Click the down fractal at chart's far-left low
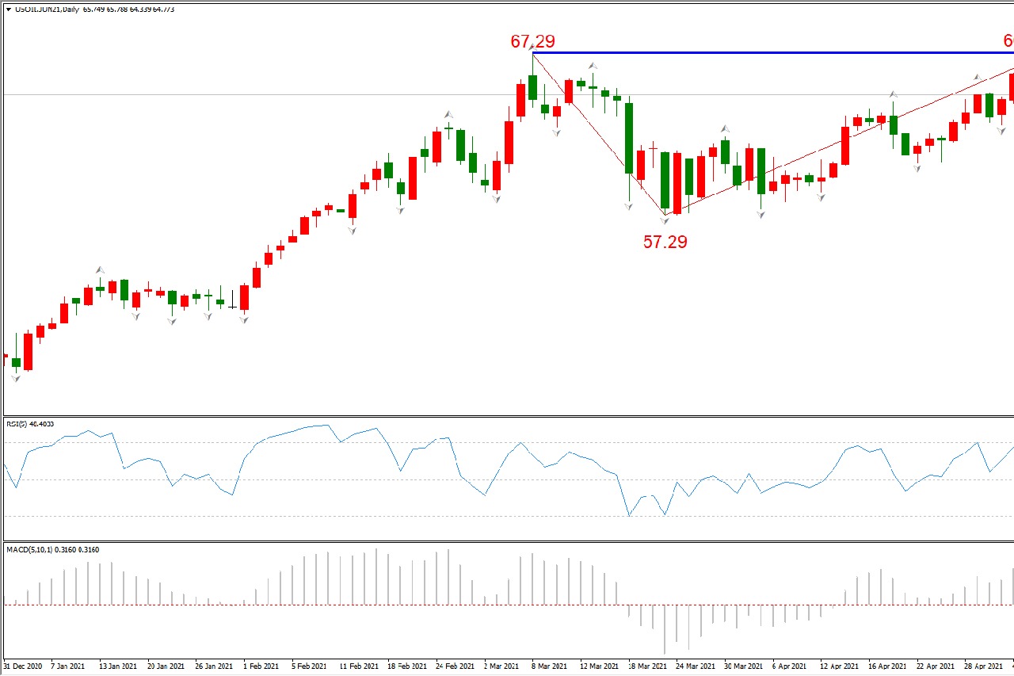The height and width of the screenshot is (676, 1014). (16, 379)
